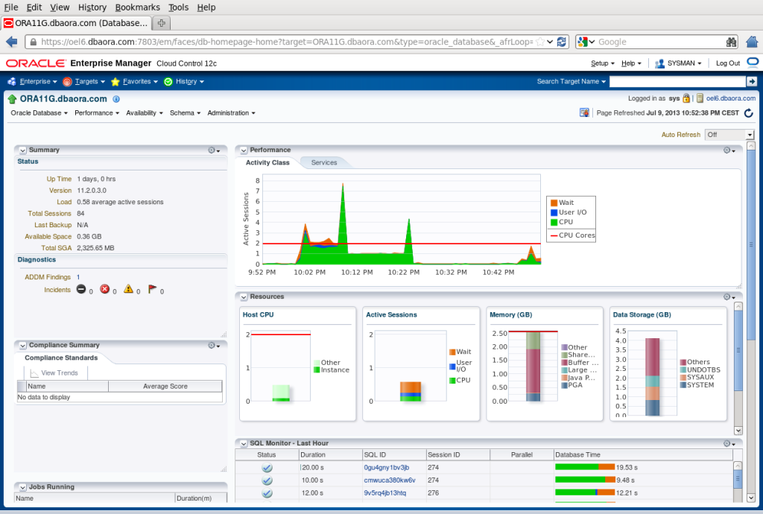Open SQL ID 0gu4gny1bv3jb link
This screenshot has width=763, height=514.
[387, 467]
